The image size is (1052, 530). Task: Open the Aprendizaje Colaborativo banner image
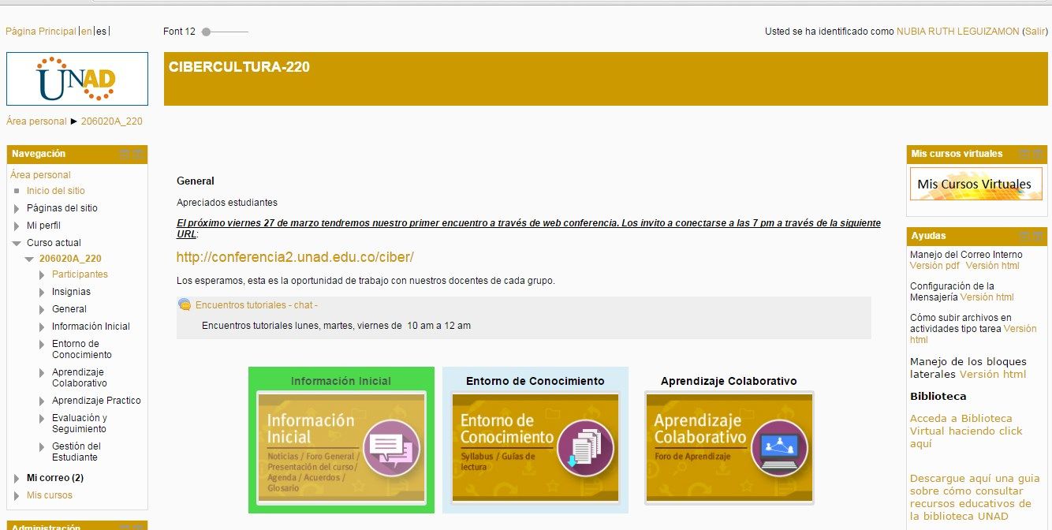click(x=729, y=448)
